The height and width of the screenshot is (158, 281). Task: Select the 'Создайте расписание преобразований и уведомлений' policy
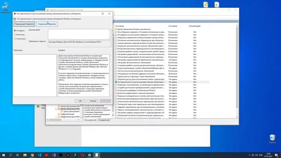coord(141,88)
